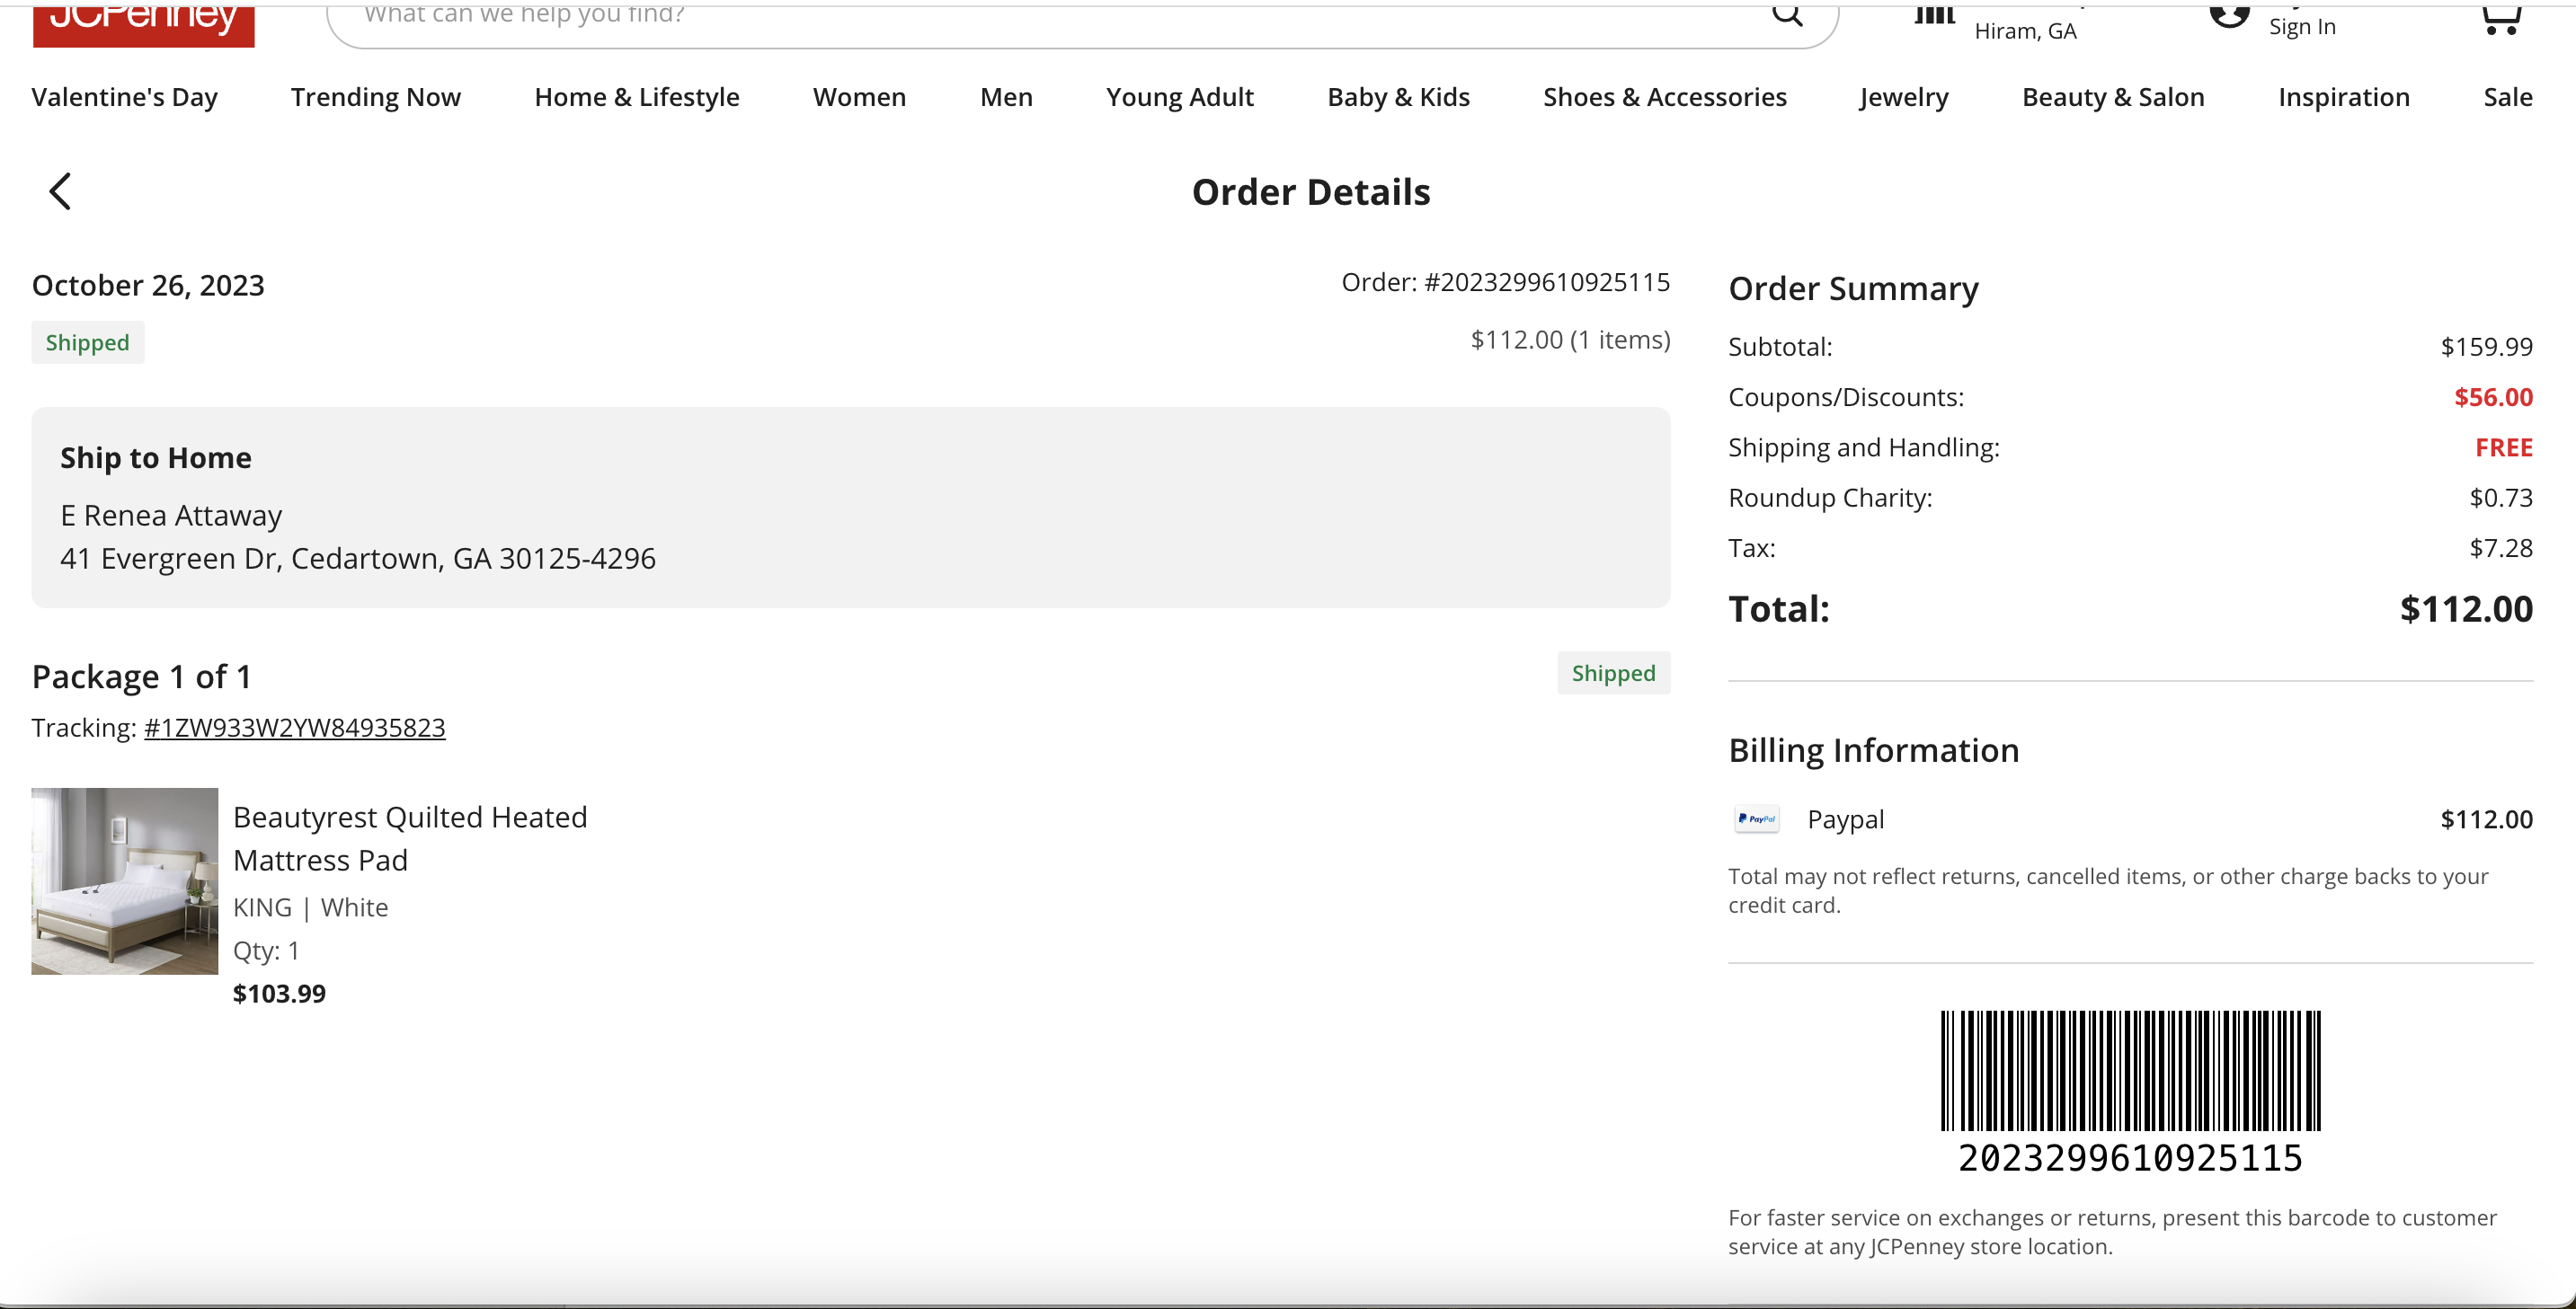Click the account profile icon

click(2229, 15)
